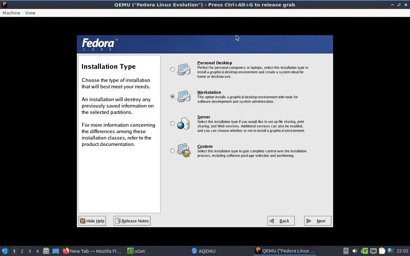Switch to workspace 3
Screen dimensions: 410x256
point(29,251)
